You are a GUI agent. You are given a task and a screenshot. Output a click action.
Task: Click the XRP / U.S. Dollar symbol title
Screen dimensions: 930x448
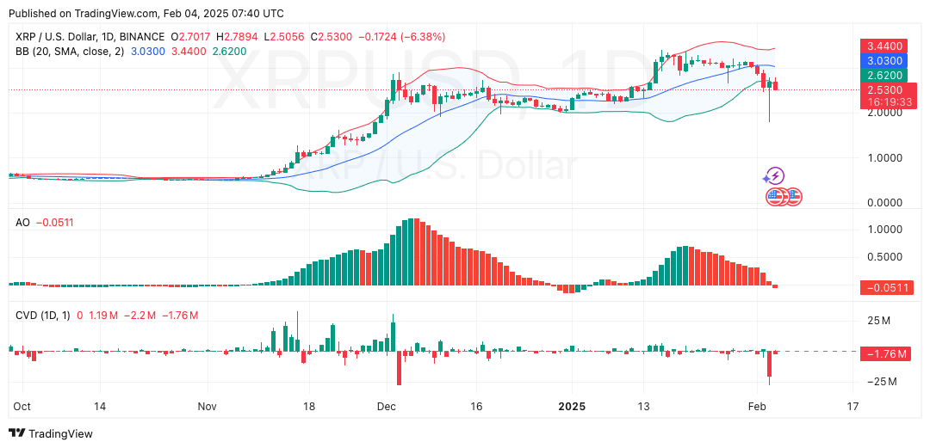click(x=90, y=37)
